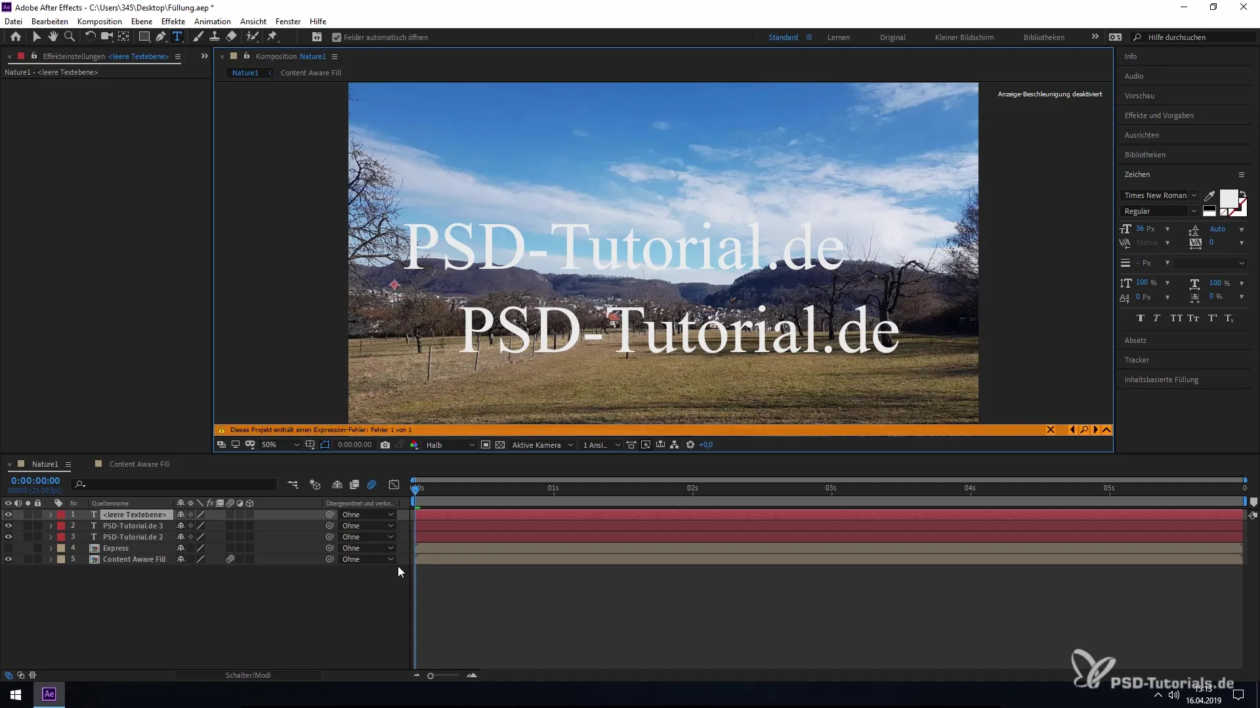Click the eyedropper in the Zeichen panel

(1209, 195)
